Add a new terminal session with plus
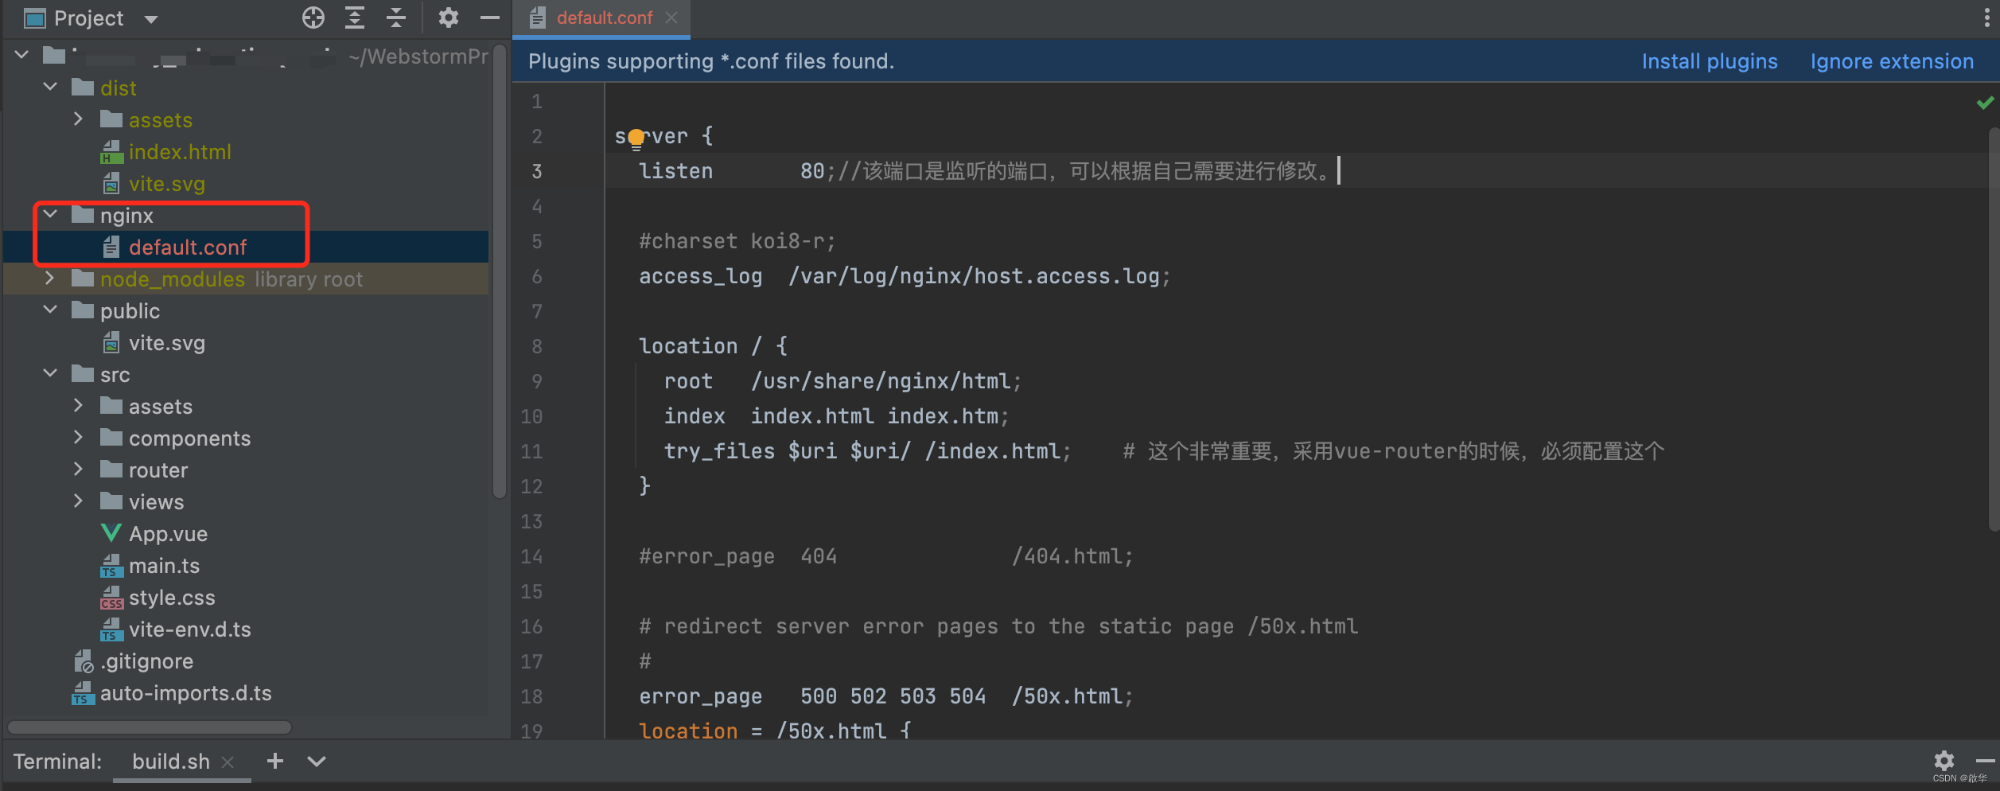2000x791 pixels. click(275, 761)
